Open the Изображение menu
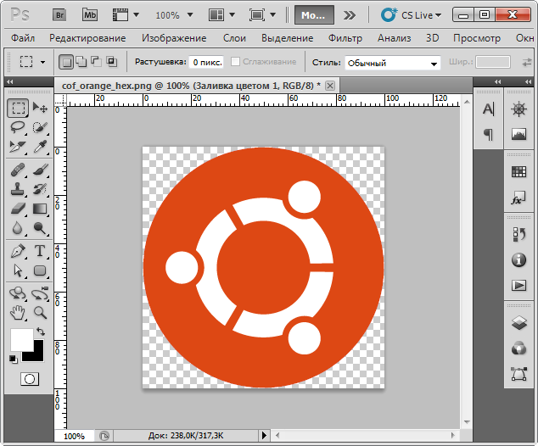This screenshot has height=446, width=538. (x=174, y=38)
